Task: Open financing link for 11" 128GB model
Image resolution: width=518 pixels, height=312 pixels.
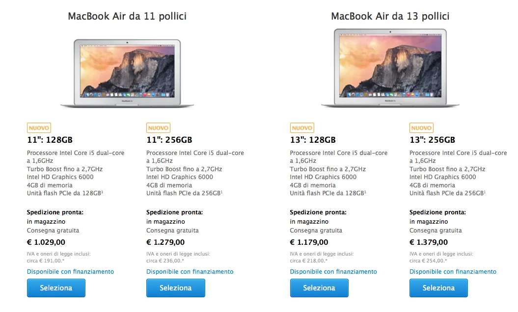Action: [x=70, y=272]
